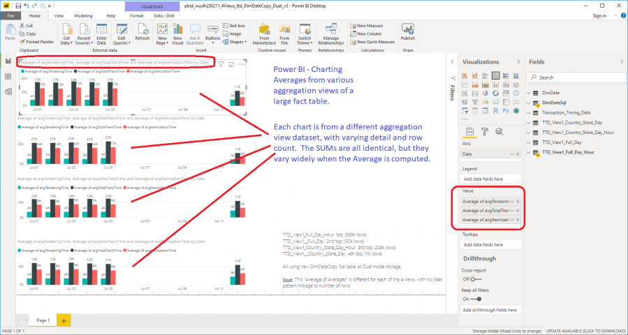This screenshot has width=628, height=335.
Task: Click the visual's filter icon
Action: (x=221, y=64)
